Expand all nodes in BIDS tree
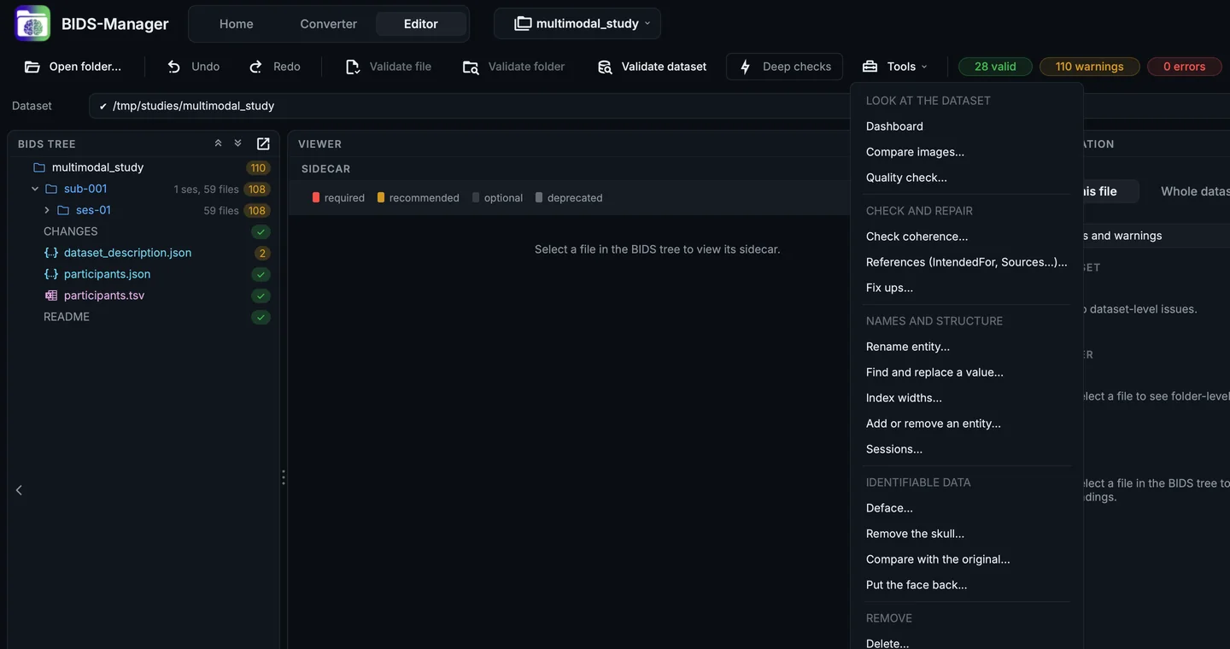Image resolution: width=1230 pixels, height=649 pixels. [238, 143]
